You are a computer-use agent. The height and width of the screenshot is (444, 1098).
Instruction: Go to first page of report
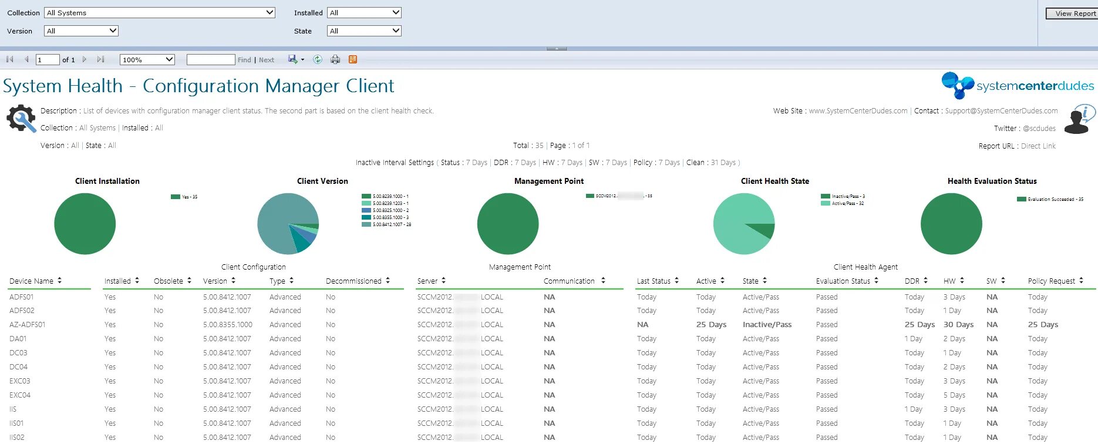pos(10,59)
